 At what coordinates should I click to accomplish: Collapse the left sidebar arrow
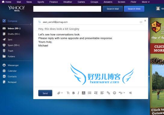pos(31,24)
